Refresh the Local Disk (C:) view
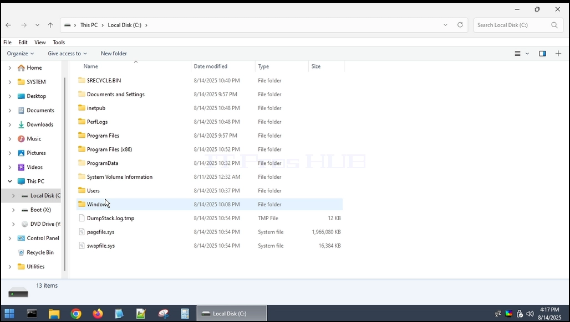 tap(460, 25)
